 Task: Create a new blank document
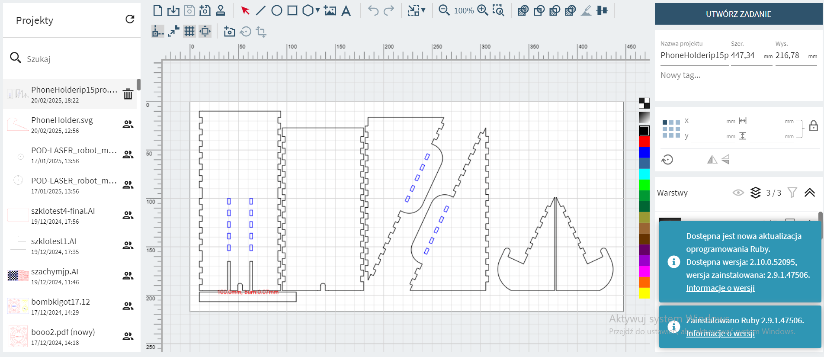tap(158, 10)
